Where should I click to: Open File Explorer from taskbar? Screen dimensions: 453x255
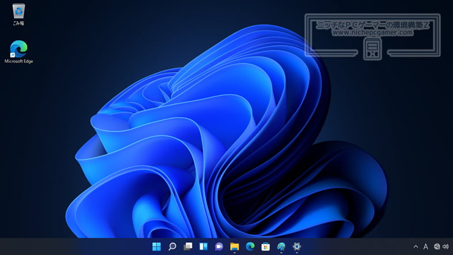(235, 246)
